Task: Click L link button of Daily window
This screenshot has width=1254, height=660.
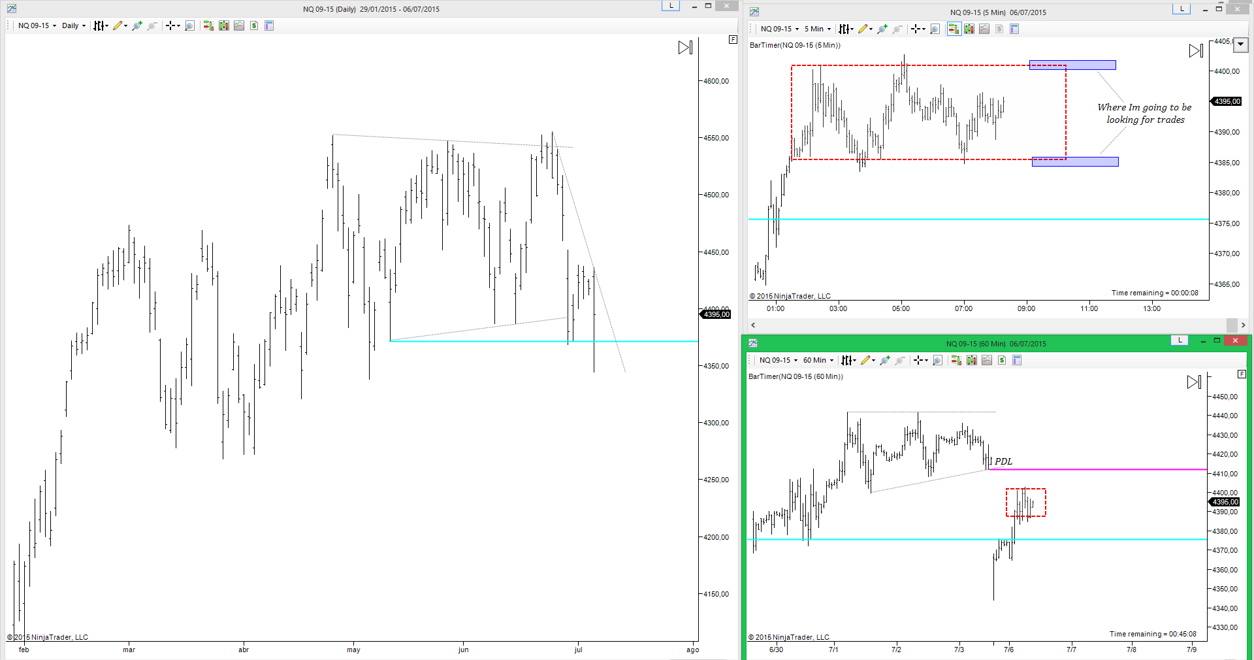Action: (671, 6)
